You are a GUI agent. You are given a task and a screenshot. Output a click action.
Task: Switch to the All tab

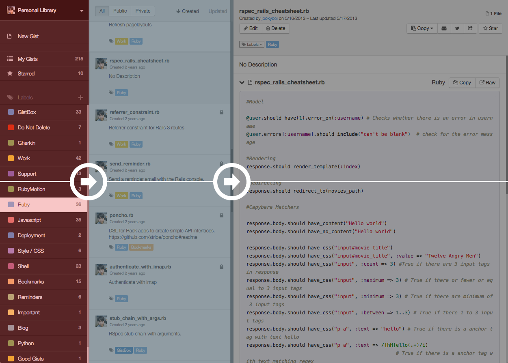coord(102,11)
